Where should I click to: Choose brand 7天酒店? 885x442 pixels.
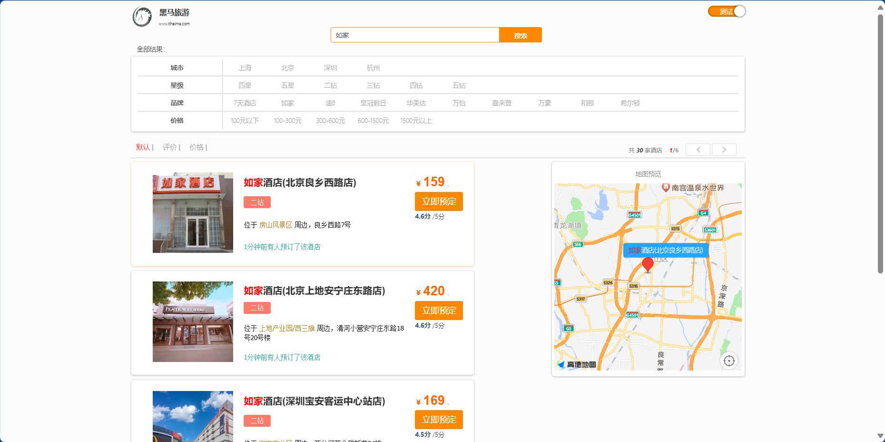[245, 103]
